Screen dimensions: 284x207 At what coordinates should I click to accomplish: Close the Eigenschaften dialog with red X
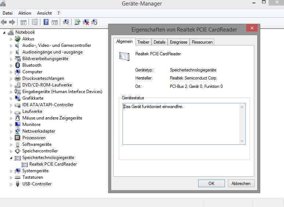[x=252, y=28]
